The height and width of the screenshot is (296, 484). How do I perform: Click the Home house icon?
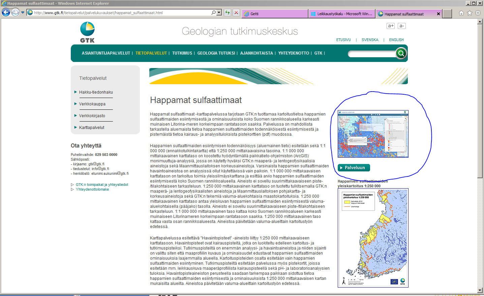point(461,13)
